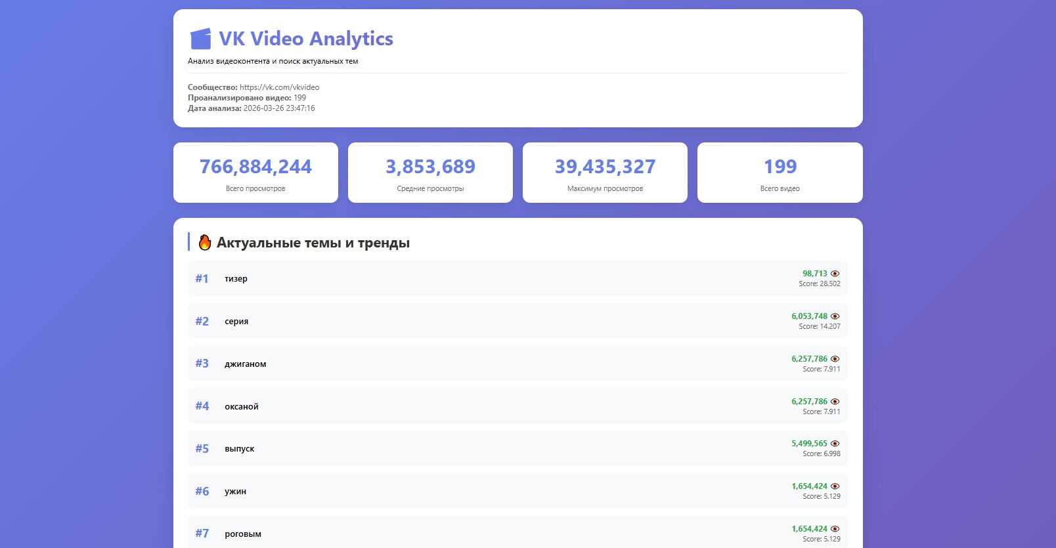Open the https://vk.com/vkvideo community link
This screenshot has height=548, width=1056.
pos(279,87)
